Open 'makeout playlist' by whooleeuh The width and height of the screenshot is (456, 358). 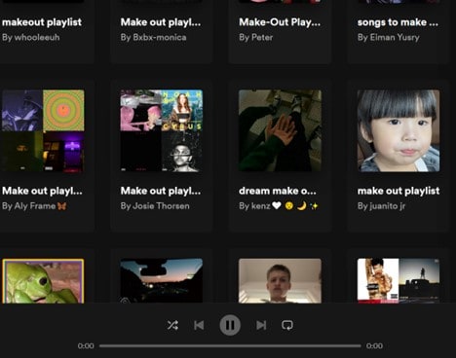tap(42, 22)
